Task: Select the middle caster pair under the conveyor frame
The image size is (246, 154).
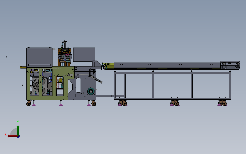Action: (x=174, y=103)
